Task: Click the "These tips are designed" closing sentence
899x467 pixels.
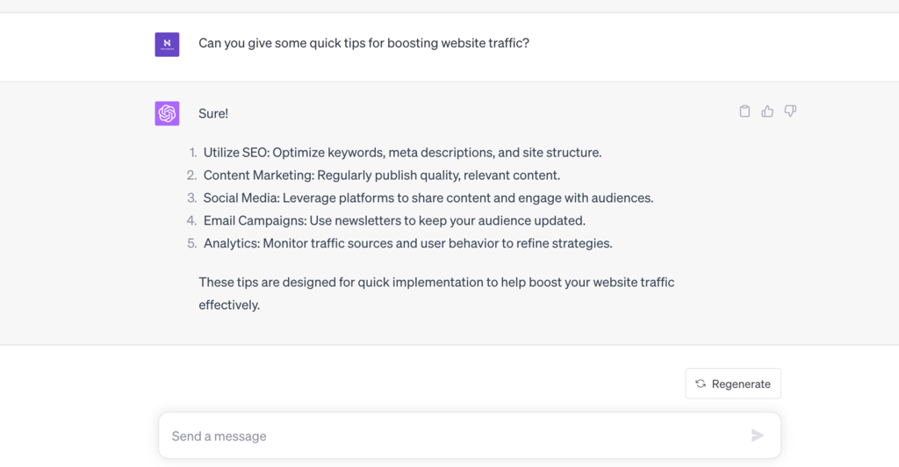Action: 435,283
